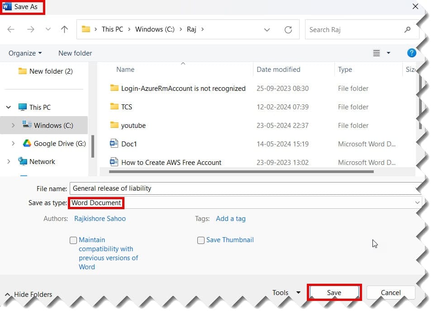Click the Google Drive icon in tree

point(27,143)
